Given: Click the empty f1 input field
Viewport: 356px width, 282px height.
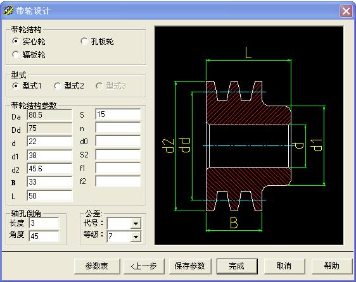Looking at the screenshot, I should (118, 168).
